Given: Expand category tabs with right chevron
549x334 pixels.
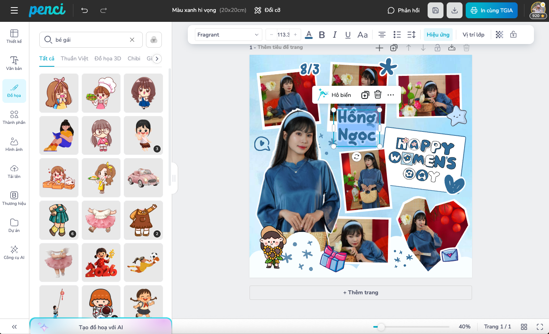Looking at the screenshot, I should 157,59.
